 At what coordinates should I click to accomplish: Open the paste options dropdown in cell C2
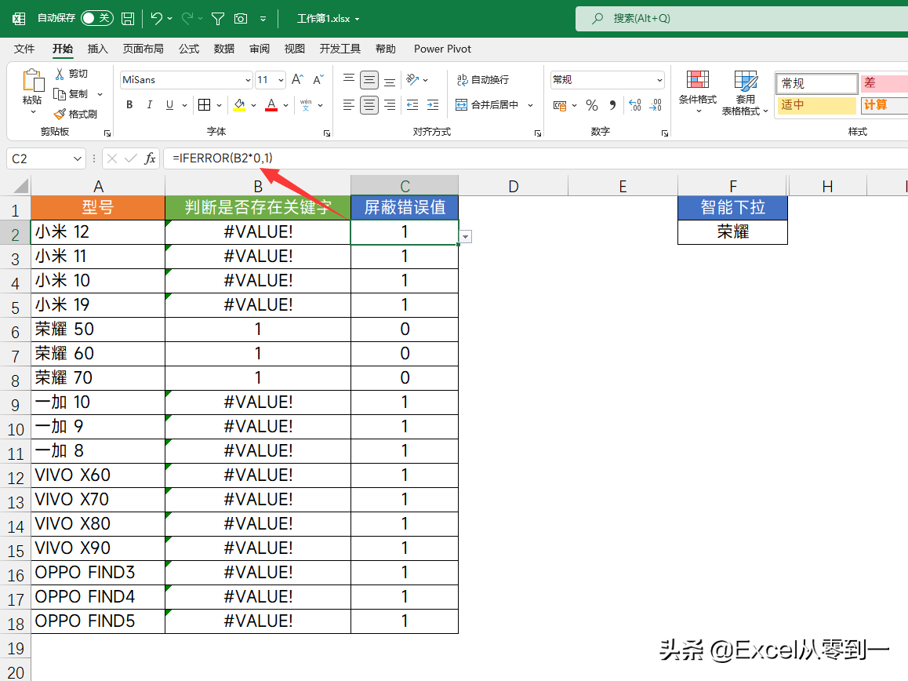(466, 236)
